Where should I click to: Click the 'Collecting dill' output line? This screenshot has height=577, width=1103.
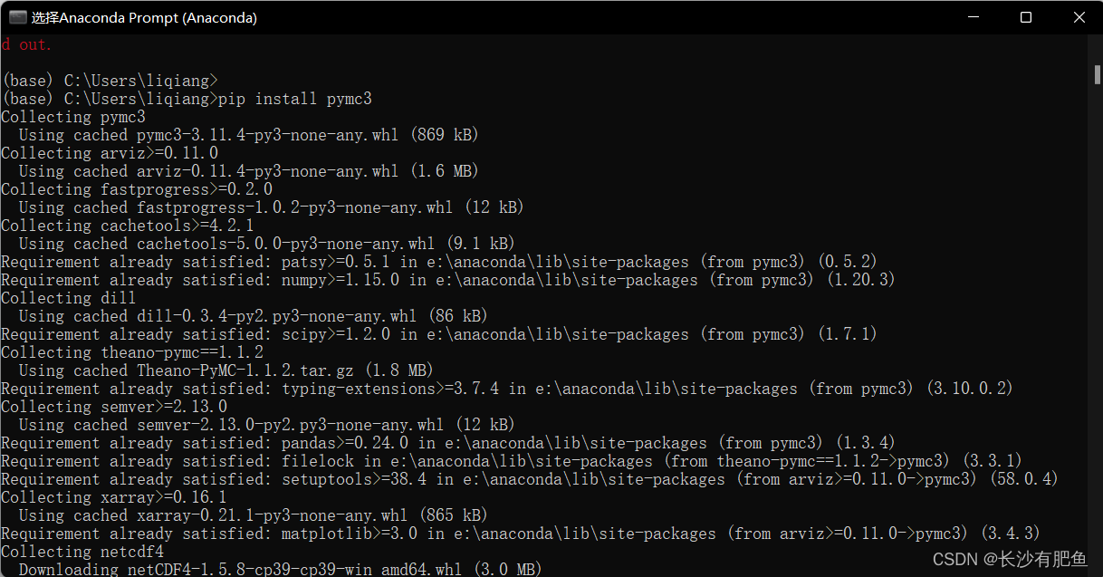69,298
